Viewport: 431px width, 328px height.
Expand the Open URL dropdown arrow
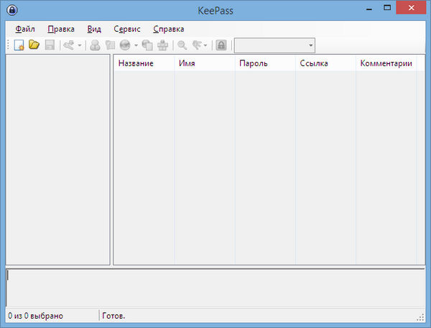tap(136, 45)
